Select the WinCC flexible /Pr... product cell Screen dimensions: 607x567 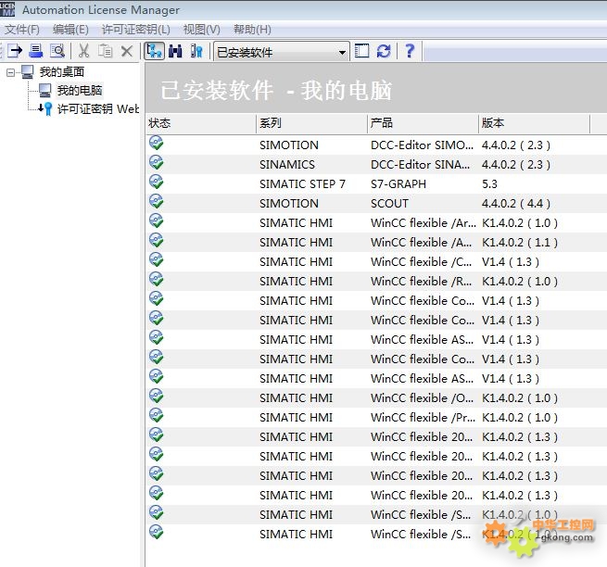point(424,418)
